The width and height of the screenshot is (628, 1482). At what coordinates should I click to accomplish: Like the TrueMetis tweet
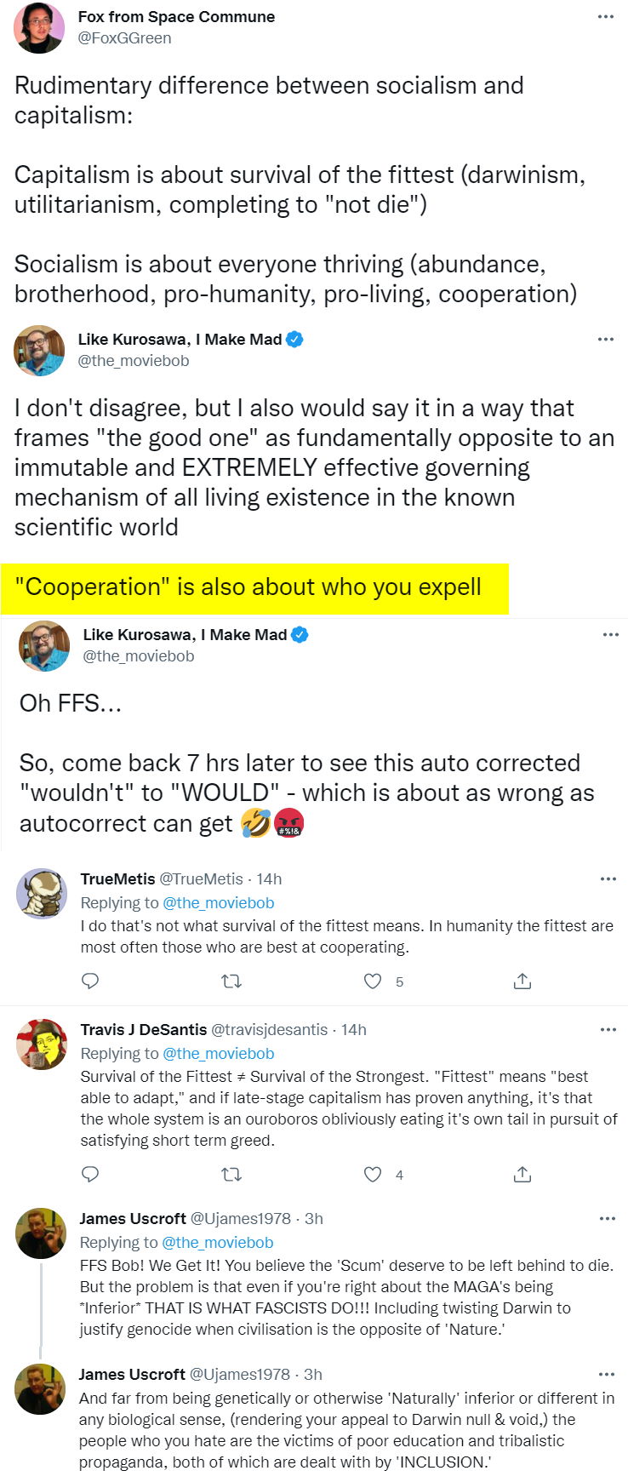373,981
